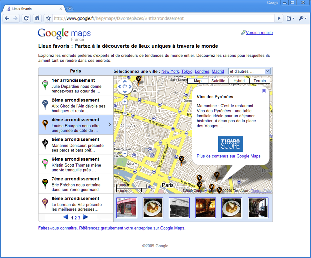The height and width of the screenshot is (258, 311).
Task: Open the last window-view thumbnail
Action: tap(258, 208)
